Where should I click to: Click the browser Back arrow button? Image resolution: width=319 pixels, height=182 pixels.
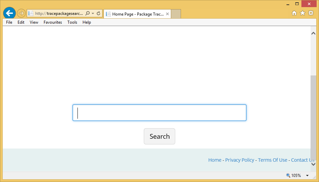click(x=9, y=13)
